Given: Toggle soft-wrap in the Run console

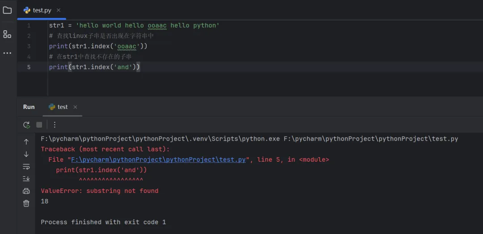Looking at the screenshot, I should (26, 167).
